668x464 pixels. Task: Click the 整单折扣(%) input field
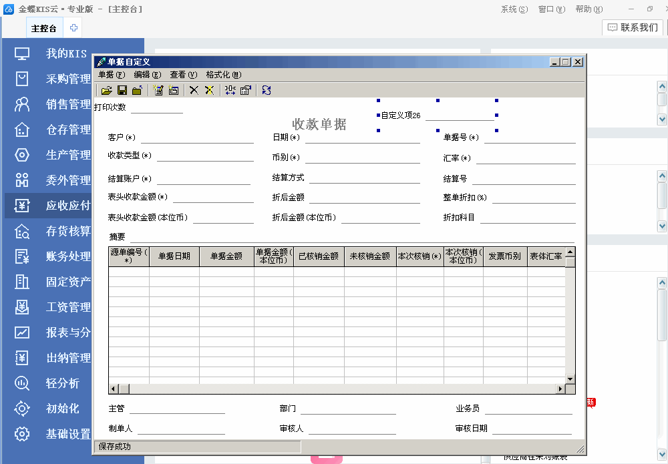click(x=534, y=198)
